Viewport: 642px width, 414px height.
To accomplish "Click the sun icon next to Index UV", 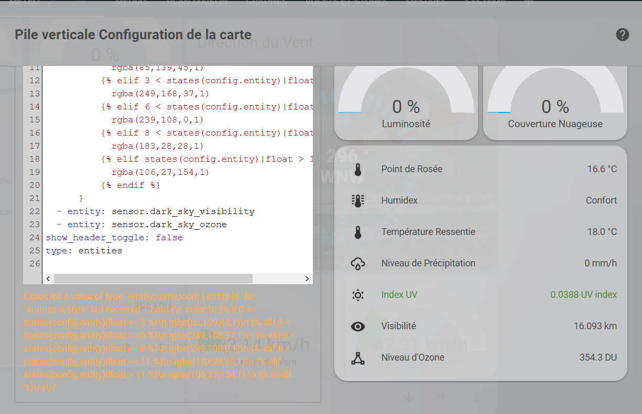I will tap(357, 294).
